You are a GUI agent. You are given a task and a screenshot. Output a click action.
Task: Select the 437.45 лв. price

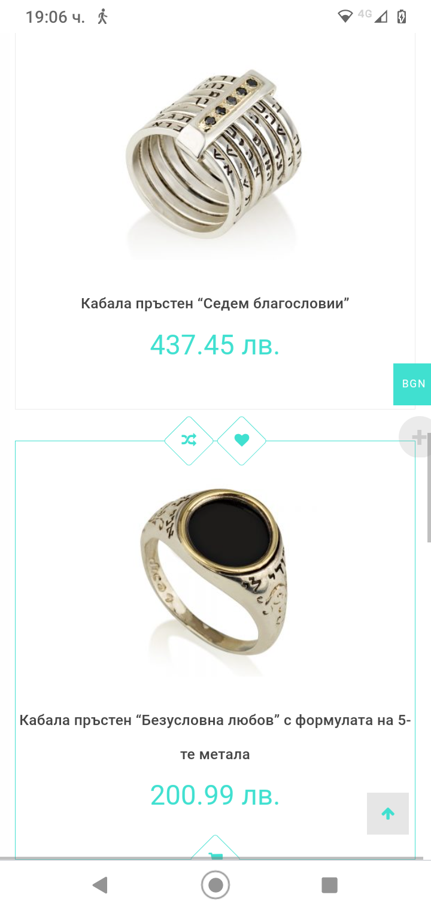(x=215, y=344)
